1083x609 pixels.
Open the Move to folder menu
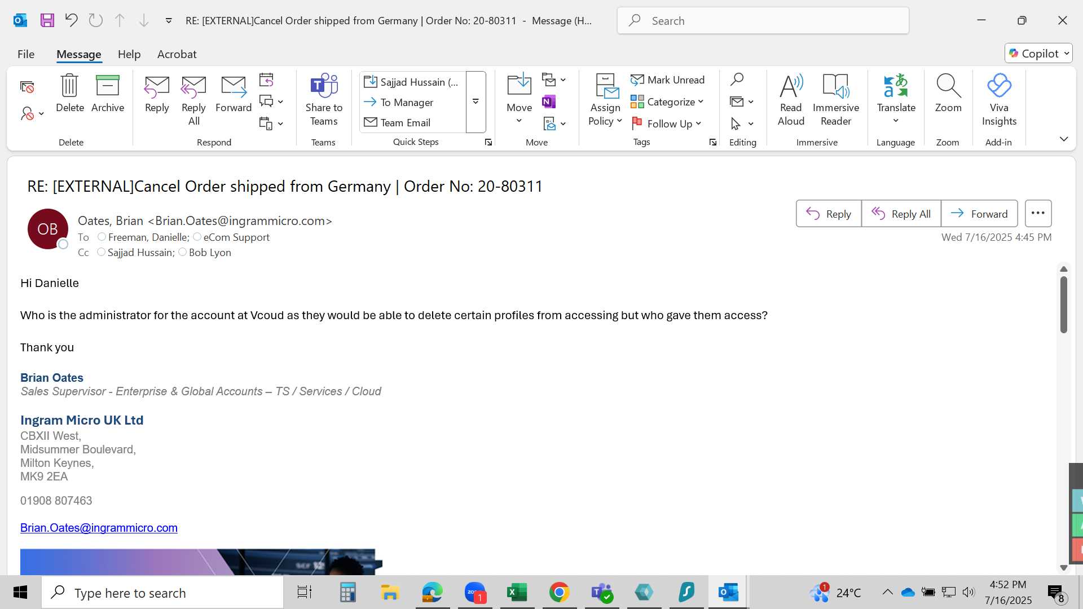(519, 99)
